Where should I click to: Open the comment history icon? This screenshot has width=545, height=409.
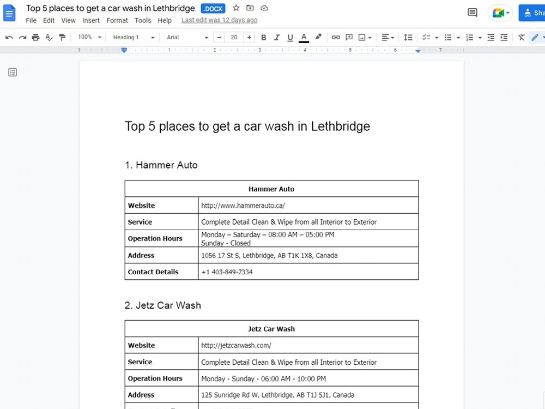pos(472,13)
